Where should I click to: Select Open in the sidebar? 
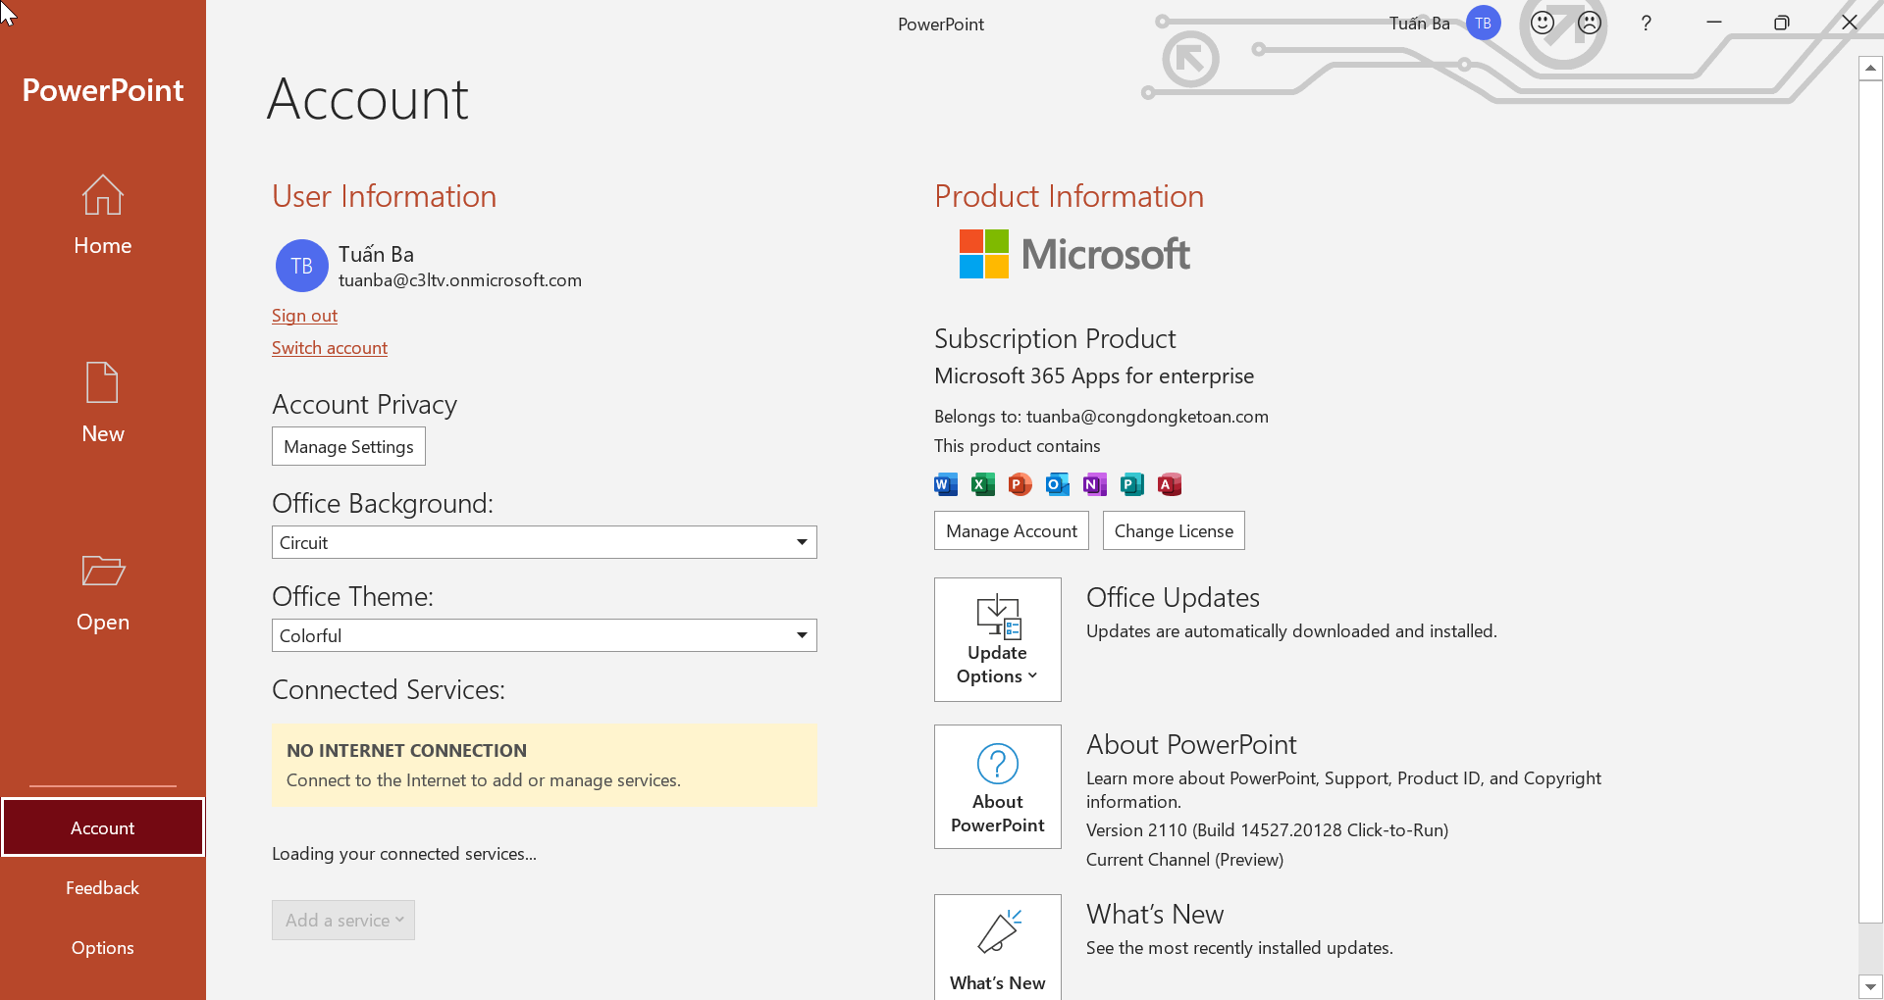[102, 592]
